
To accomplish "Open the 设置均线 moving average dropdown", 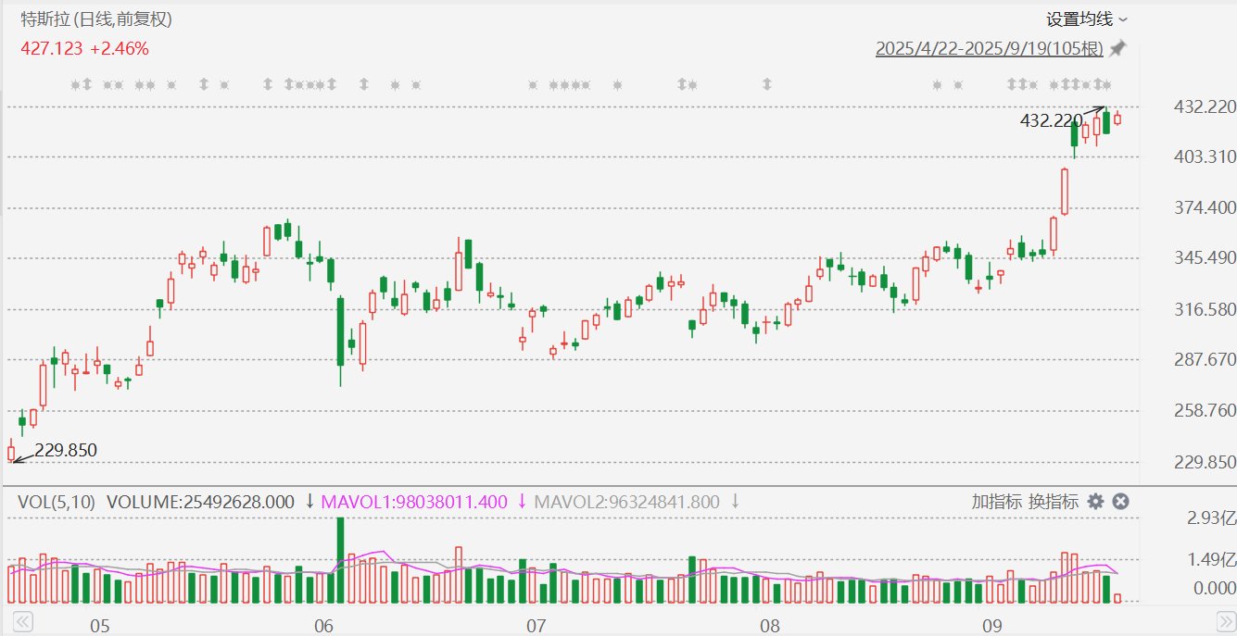I will click(1086, 19).
